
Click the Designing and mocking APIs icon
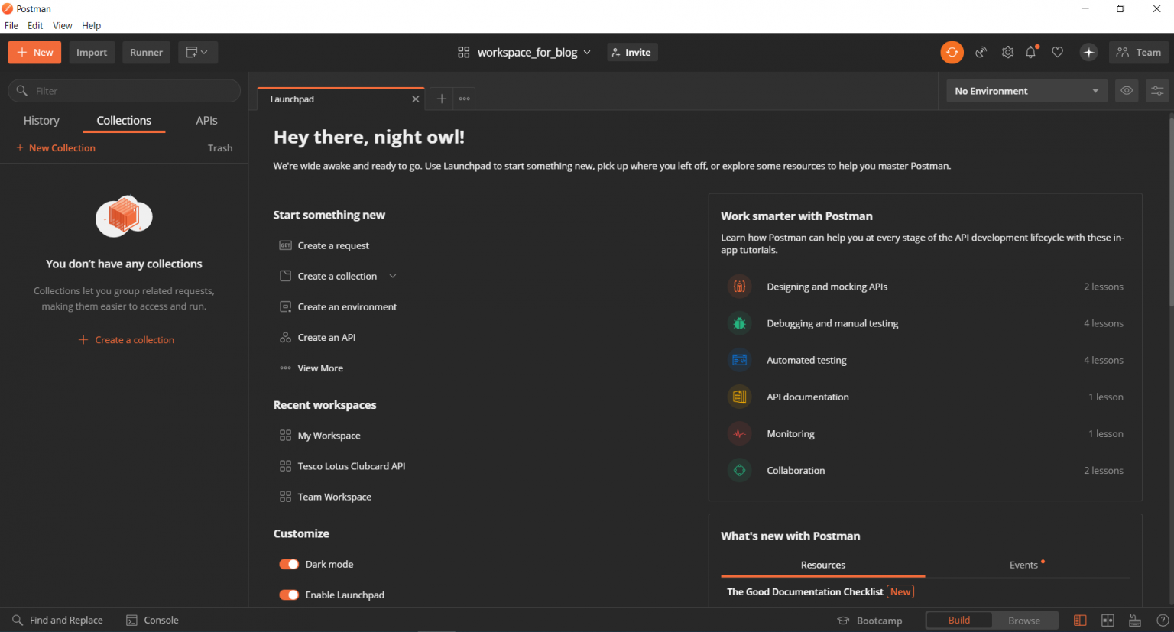coord(739,287)
